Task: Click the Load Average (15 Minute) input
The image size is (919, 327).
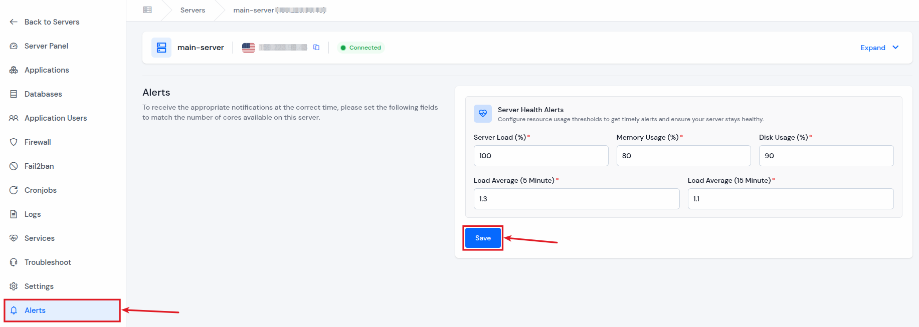Action: [790, 199]
